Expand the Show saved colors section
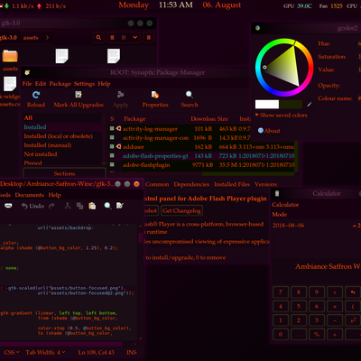 (x=282, y=115)
